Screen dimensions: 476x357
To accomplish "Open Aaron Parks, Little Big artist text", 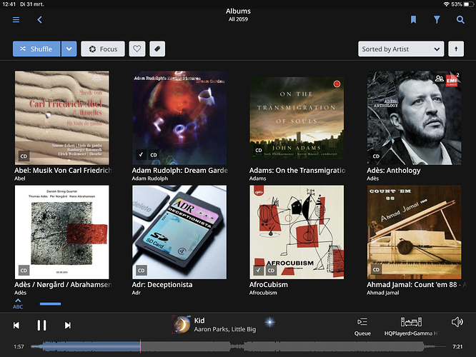I will [x=225, y=329].
